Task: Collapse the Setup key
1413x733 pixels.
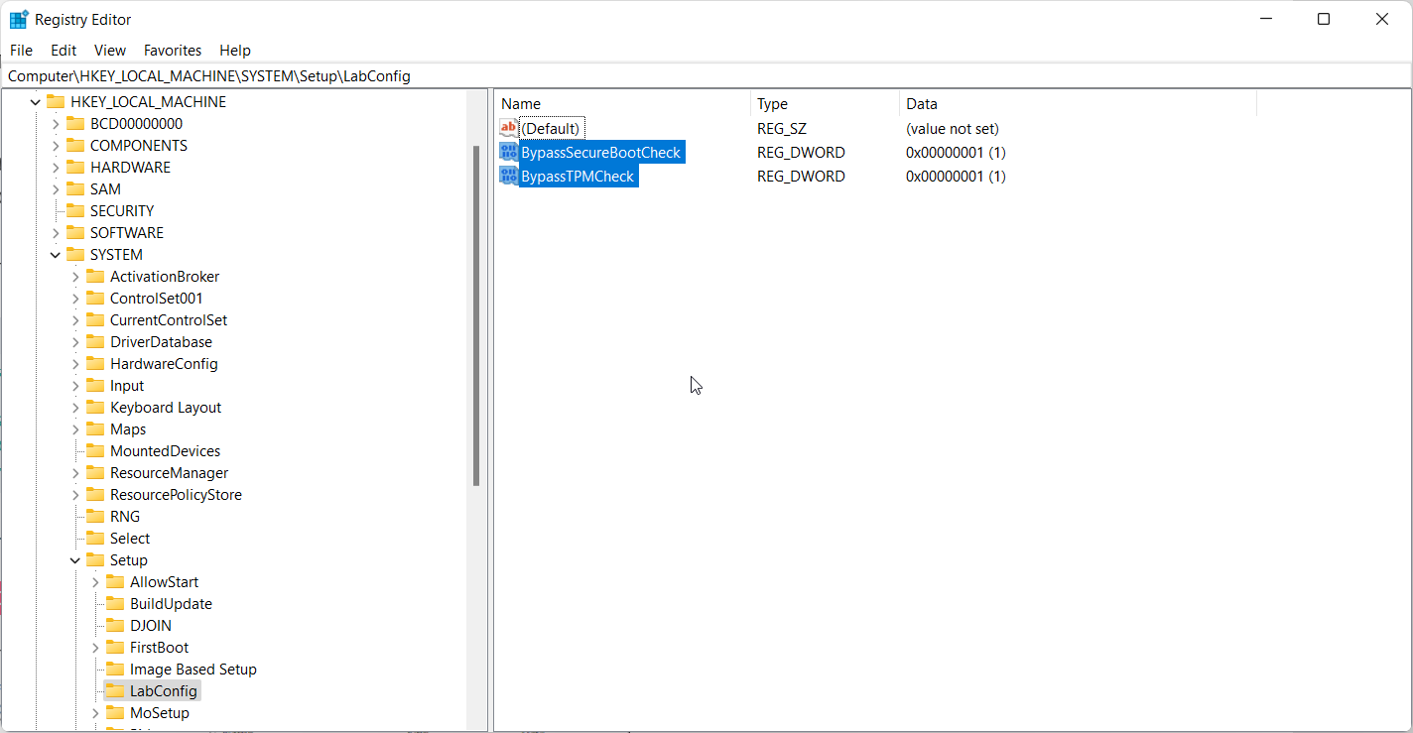Action: [75, 560]
